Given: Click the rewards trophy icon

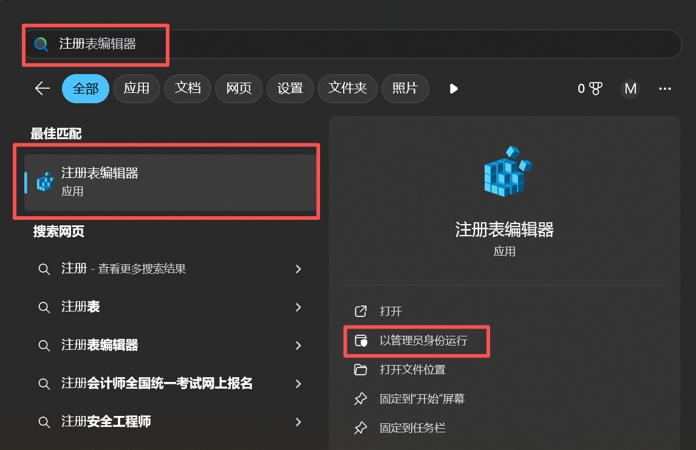Looking at the screenshot, I should point(595,89).
